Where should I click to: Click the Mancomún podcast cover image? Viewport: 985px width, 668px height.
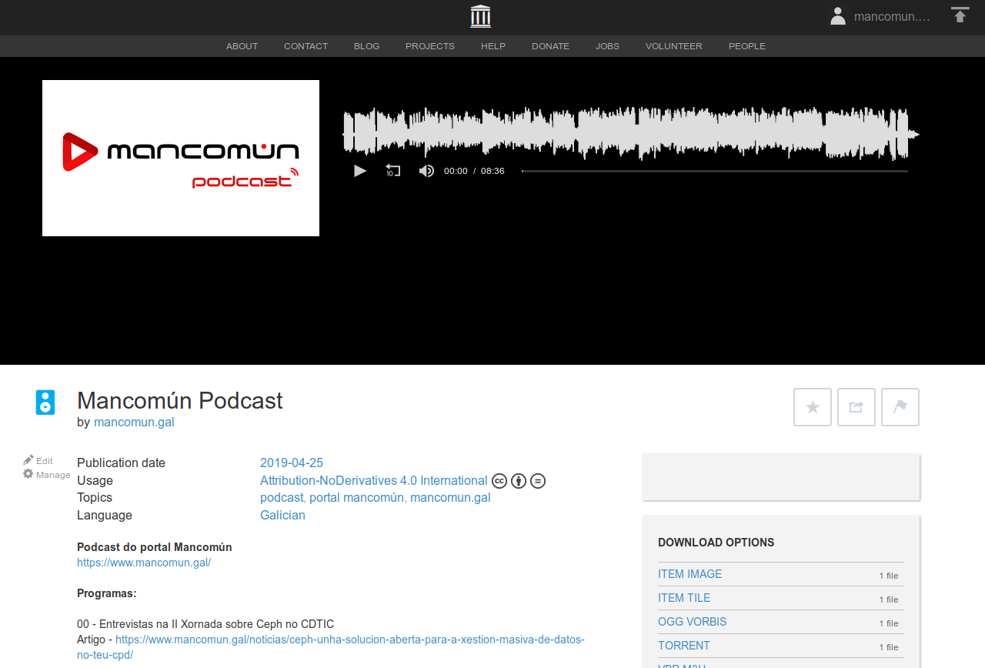(181, 158)
